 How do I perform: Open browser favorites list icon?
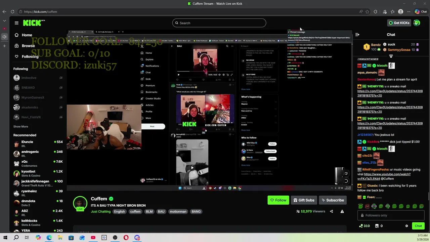click(392, 11)
